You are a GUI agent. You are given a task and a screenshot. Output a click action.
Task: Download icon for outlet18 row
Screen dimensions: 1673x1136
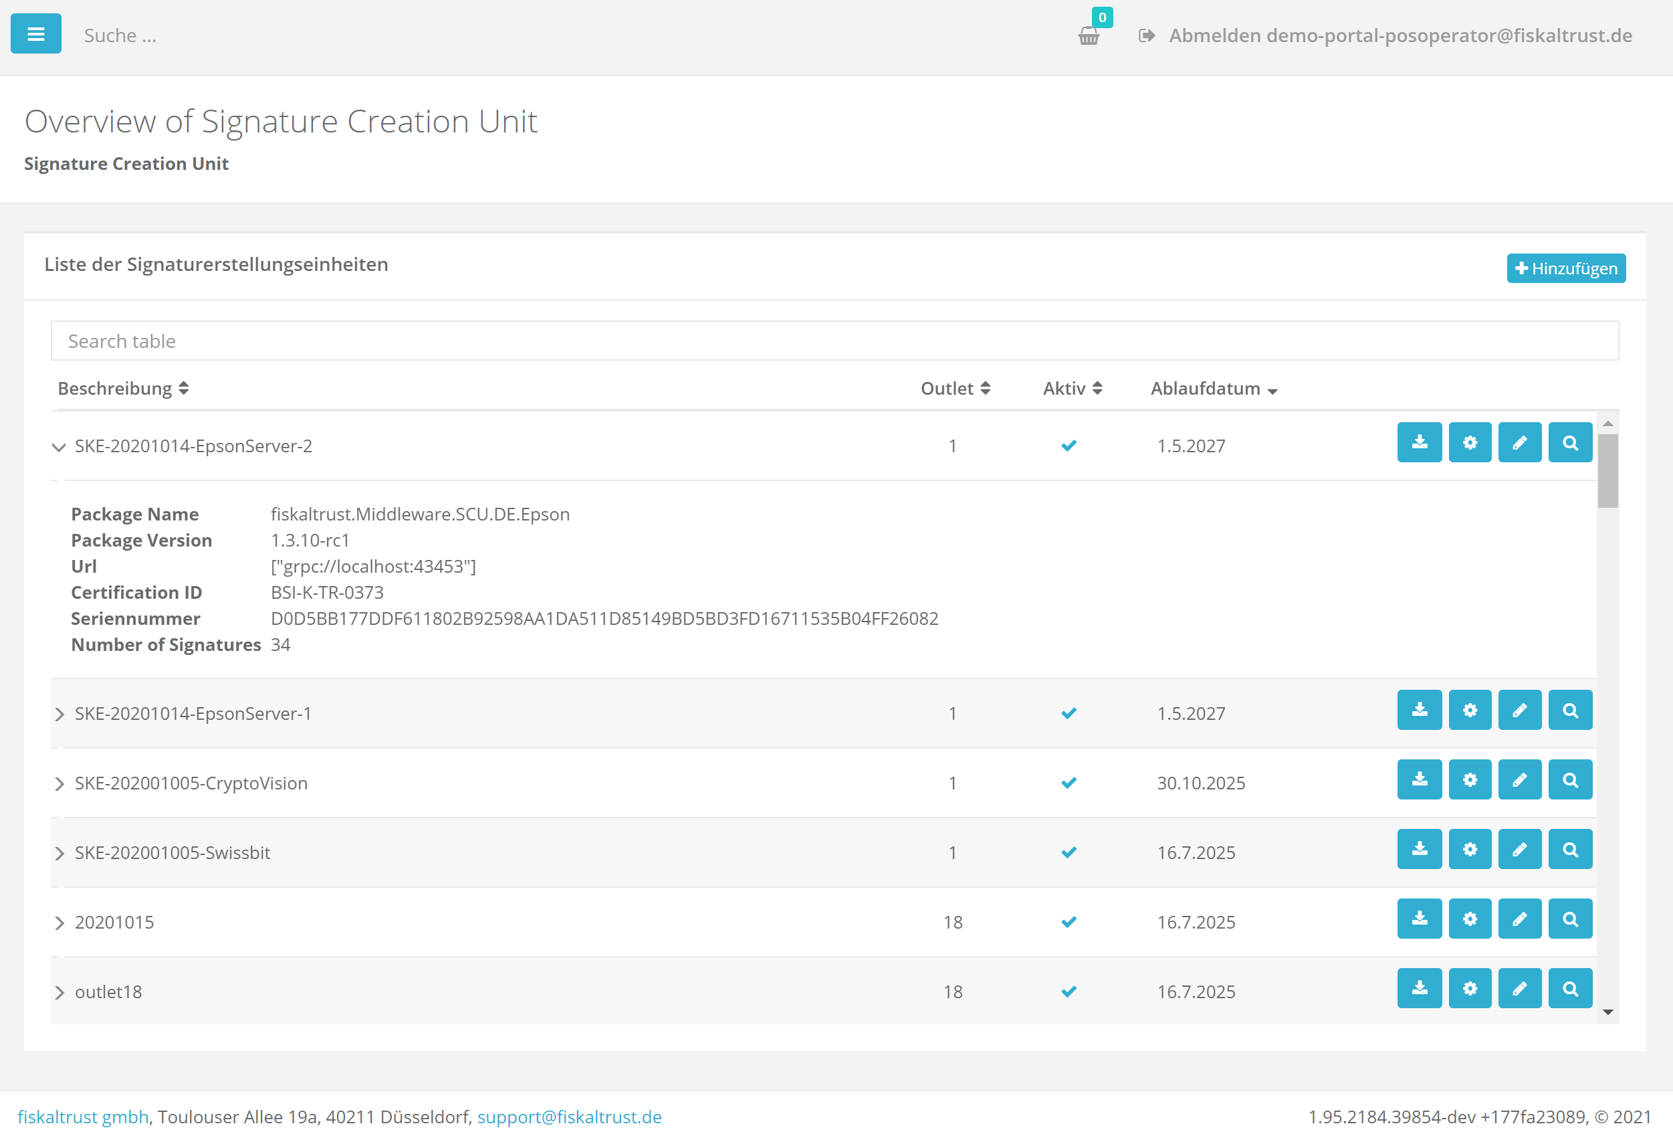click(x=1419, y=988)
